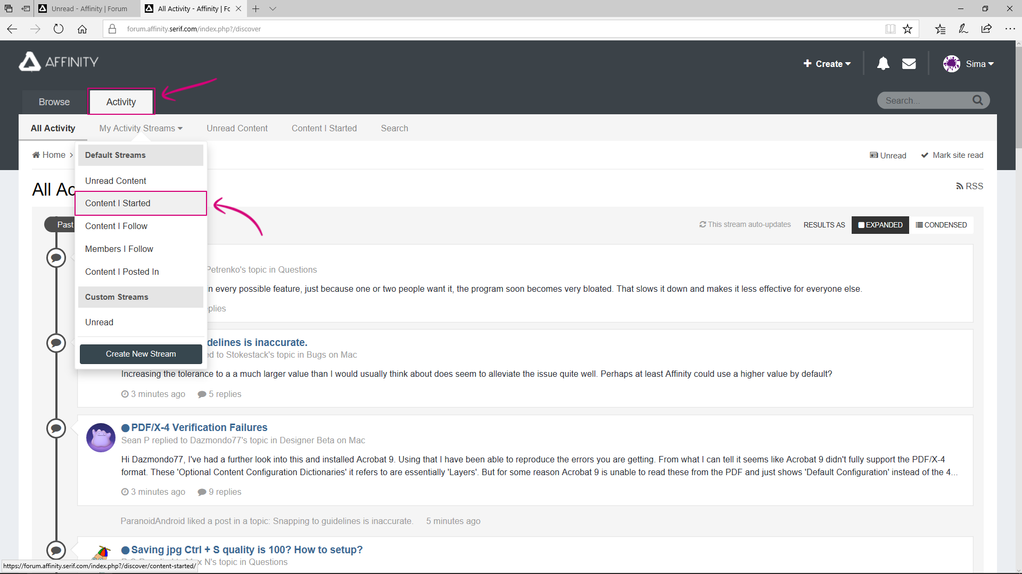Open the Sima account dropdown
Viewport: 1022px width, 574px height.
tap(980, 64)
